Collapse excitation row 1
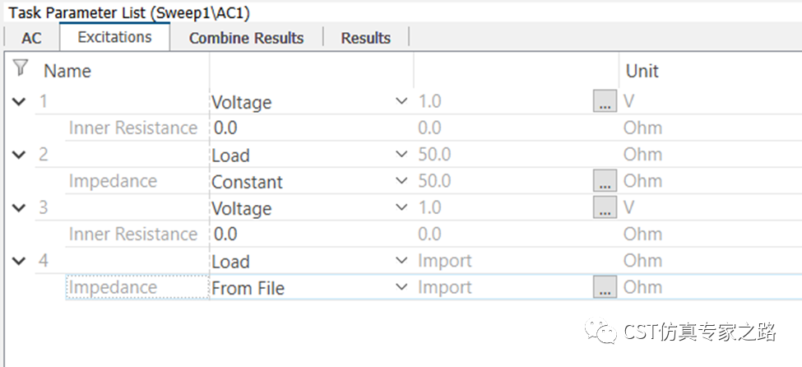 19,102
